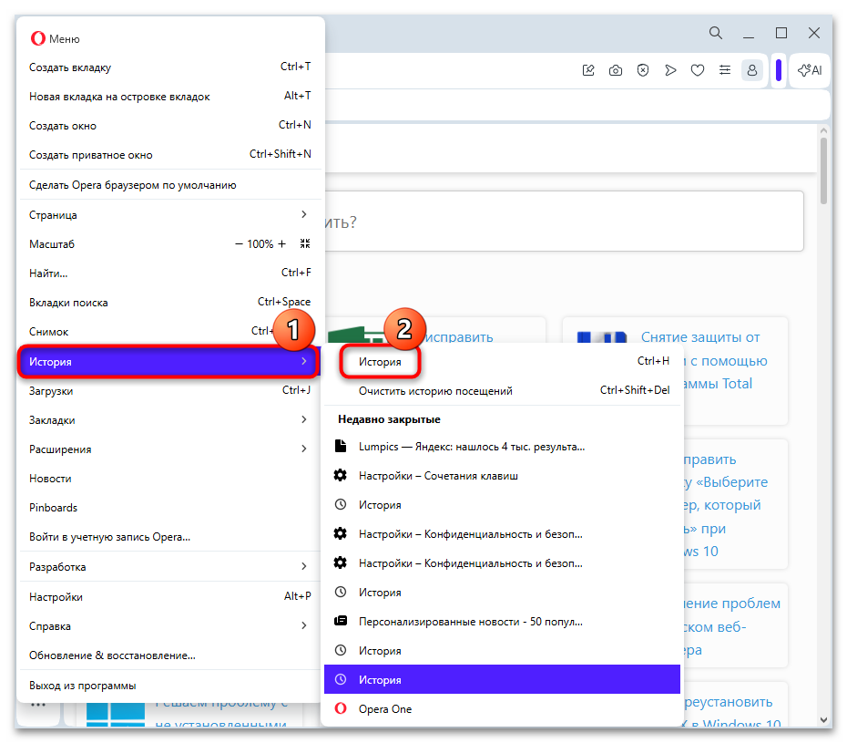Viewport: 847px width, 743px height.
Task: Reopen Настройки – Сочетания клавиш tab
Action: tap(502, 476)
